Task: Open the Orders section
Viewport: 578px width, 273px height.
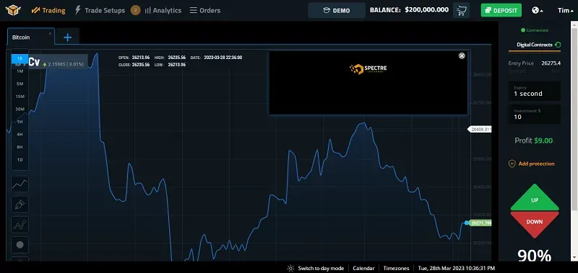Action: pyautogui.click(x=205, y=10)
